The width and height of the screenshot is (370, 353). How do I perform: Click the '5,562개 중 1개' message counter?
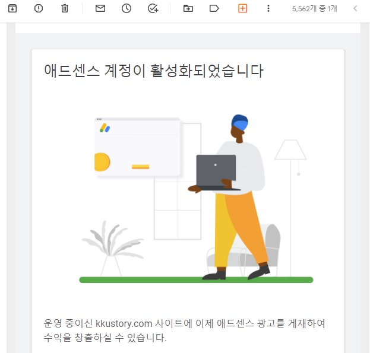click(x=315, y=9)
